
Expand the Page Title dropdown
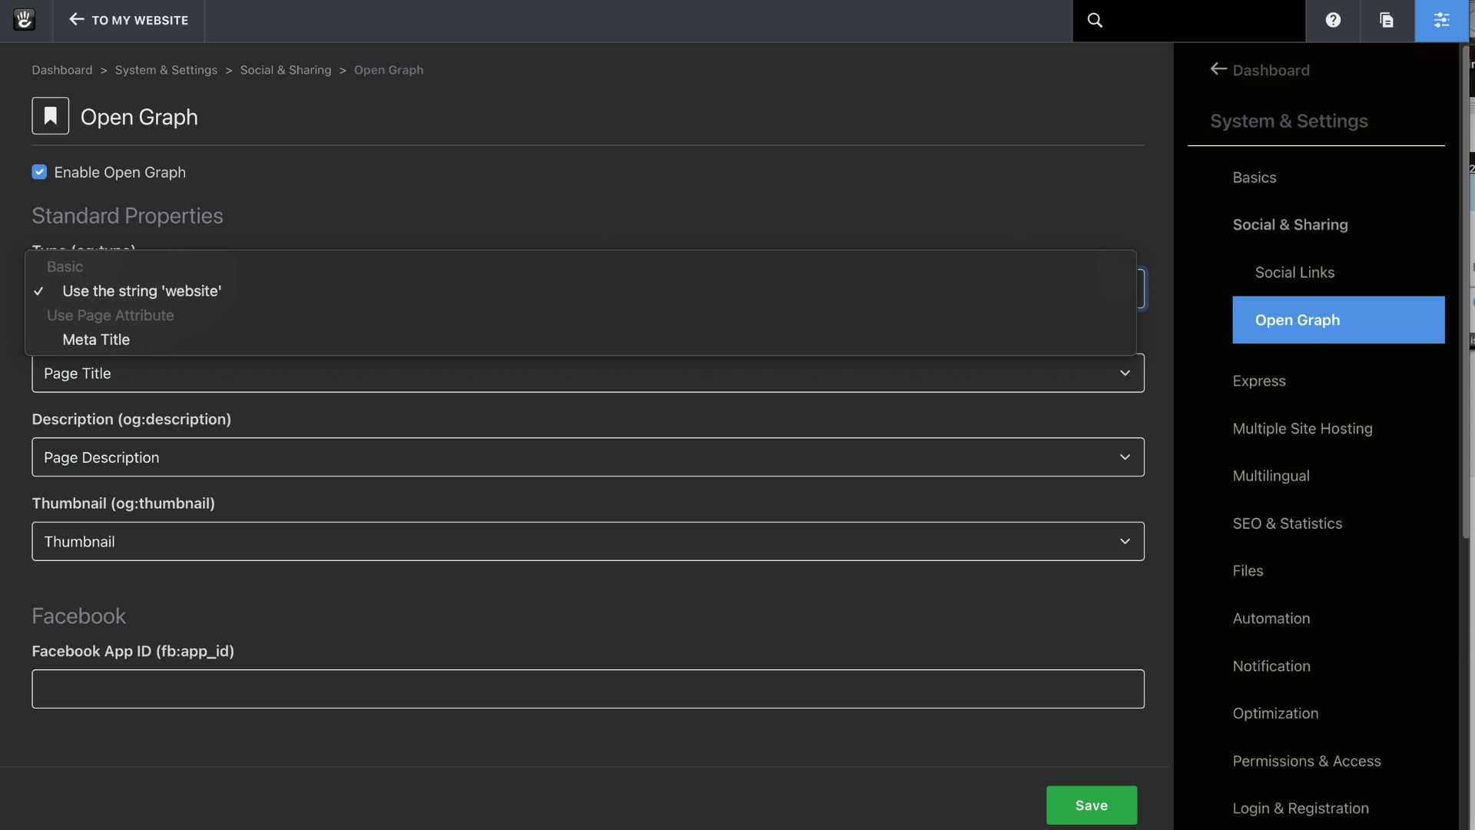[x=588, y=373]
